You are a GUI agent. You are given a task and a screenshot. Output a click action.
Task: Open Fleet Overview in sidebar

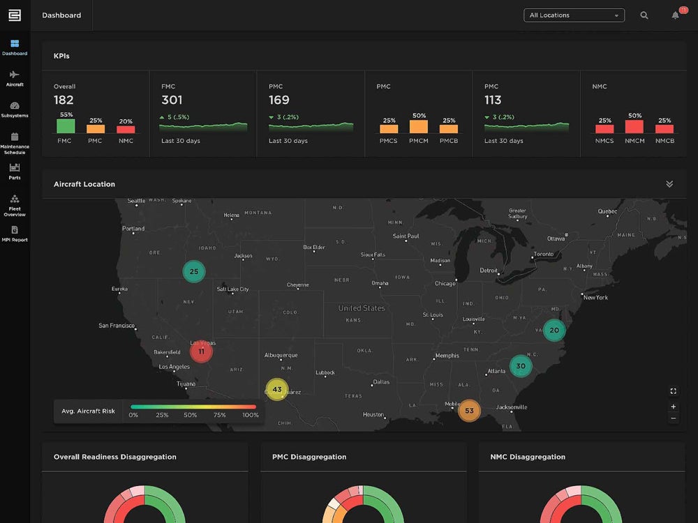tap(15, 206)
